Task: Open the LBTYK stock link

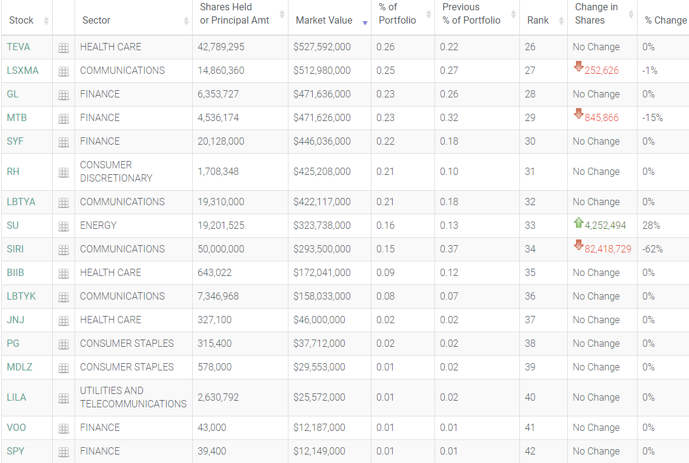Action: click(x=21, y=297)
